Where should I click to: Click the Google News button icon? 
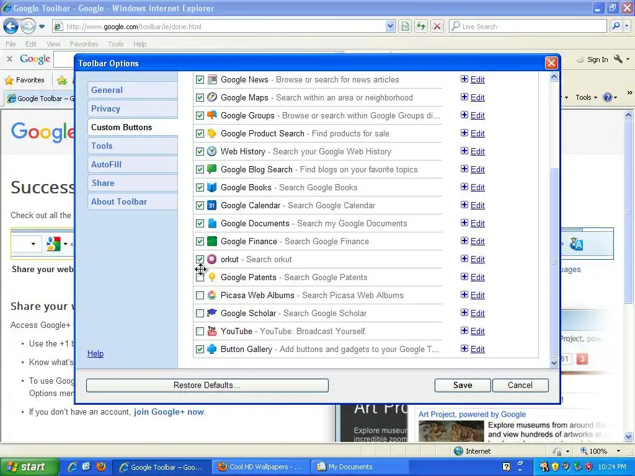[212, 79]
